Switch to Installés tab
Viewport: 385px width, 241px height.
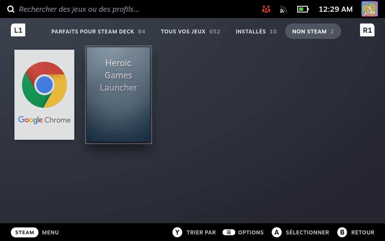pyautogui.click(x=256, y=31)
